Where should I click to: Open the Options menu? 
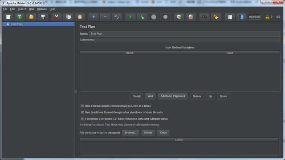pyautogui.click(x=42, y=9)
